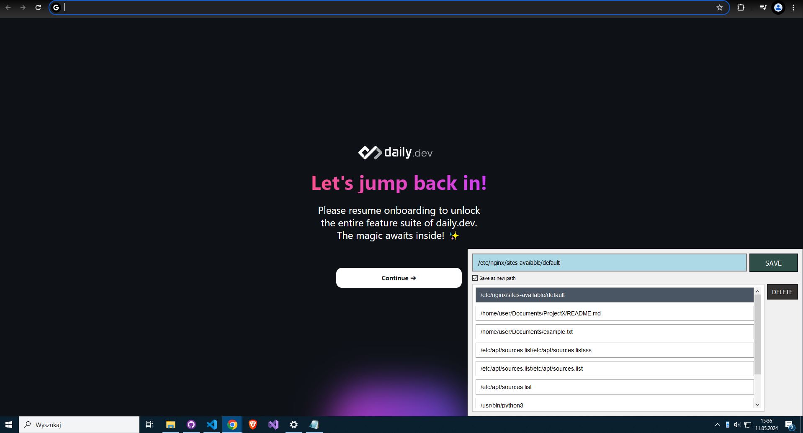The width and height of the screenshot is (803, 433).
Task: Open Visual Studio Code from taskbar
Action: 211,425
